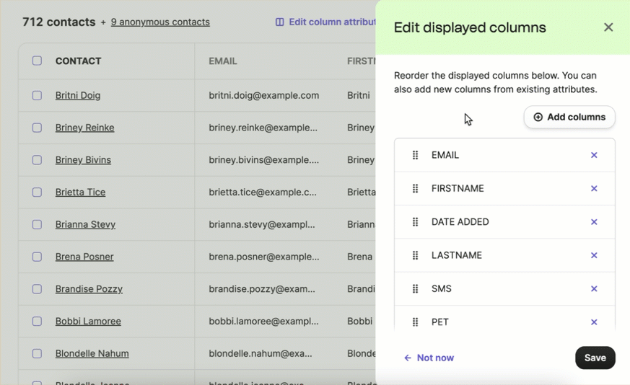
Task: Click the EMAIL column header in table
Action: click(222, 61)
